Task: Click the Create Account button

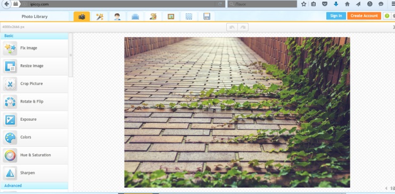Action: 364,15
